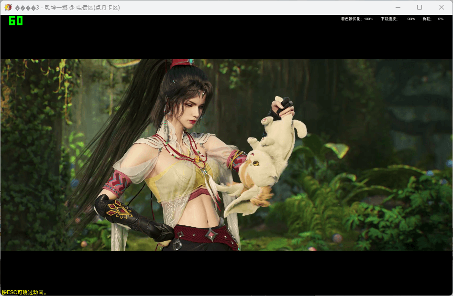
Task: Click the cat's yellow eye
Action: (x=255, y=163)
